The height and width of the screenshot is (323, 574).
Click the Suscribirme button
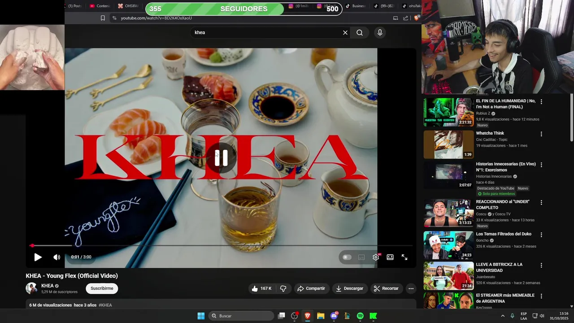pos(102,288)
